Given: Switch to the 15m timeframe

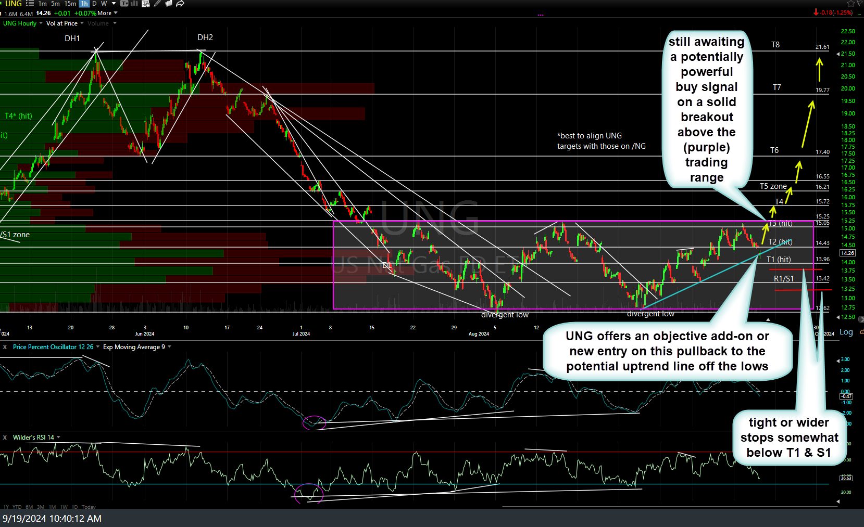Looking at the screenshot, I should click(70, 4).
